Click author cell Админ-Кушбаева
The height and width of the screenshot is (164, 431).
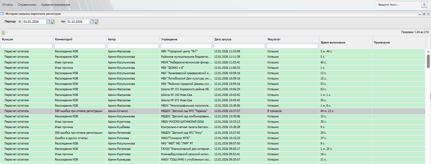[x=118, y=127]
